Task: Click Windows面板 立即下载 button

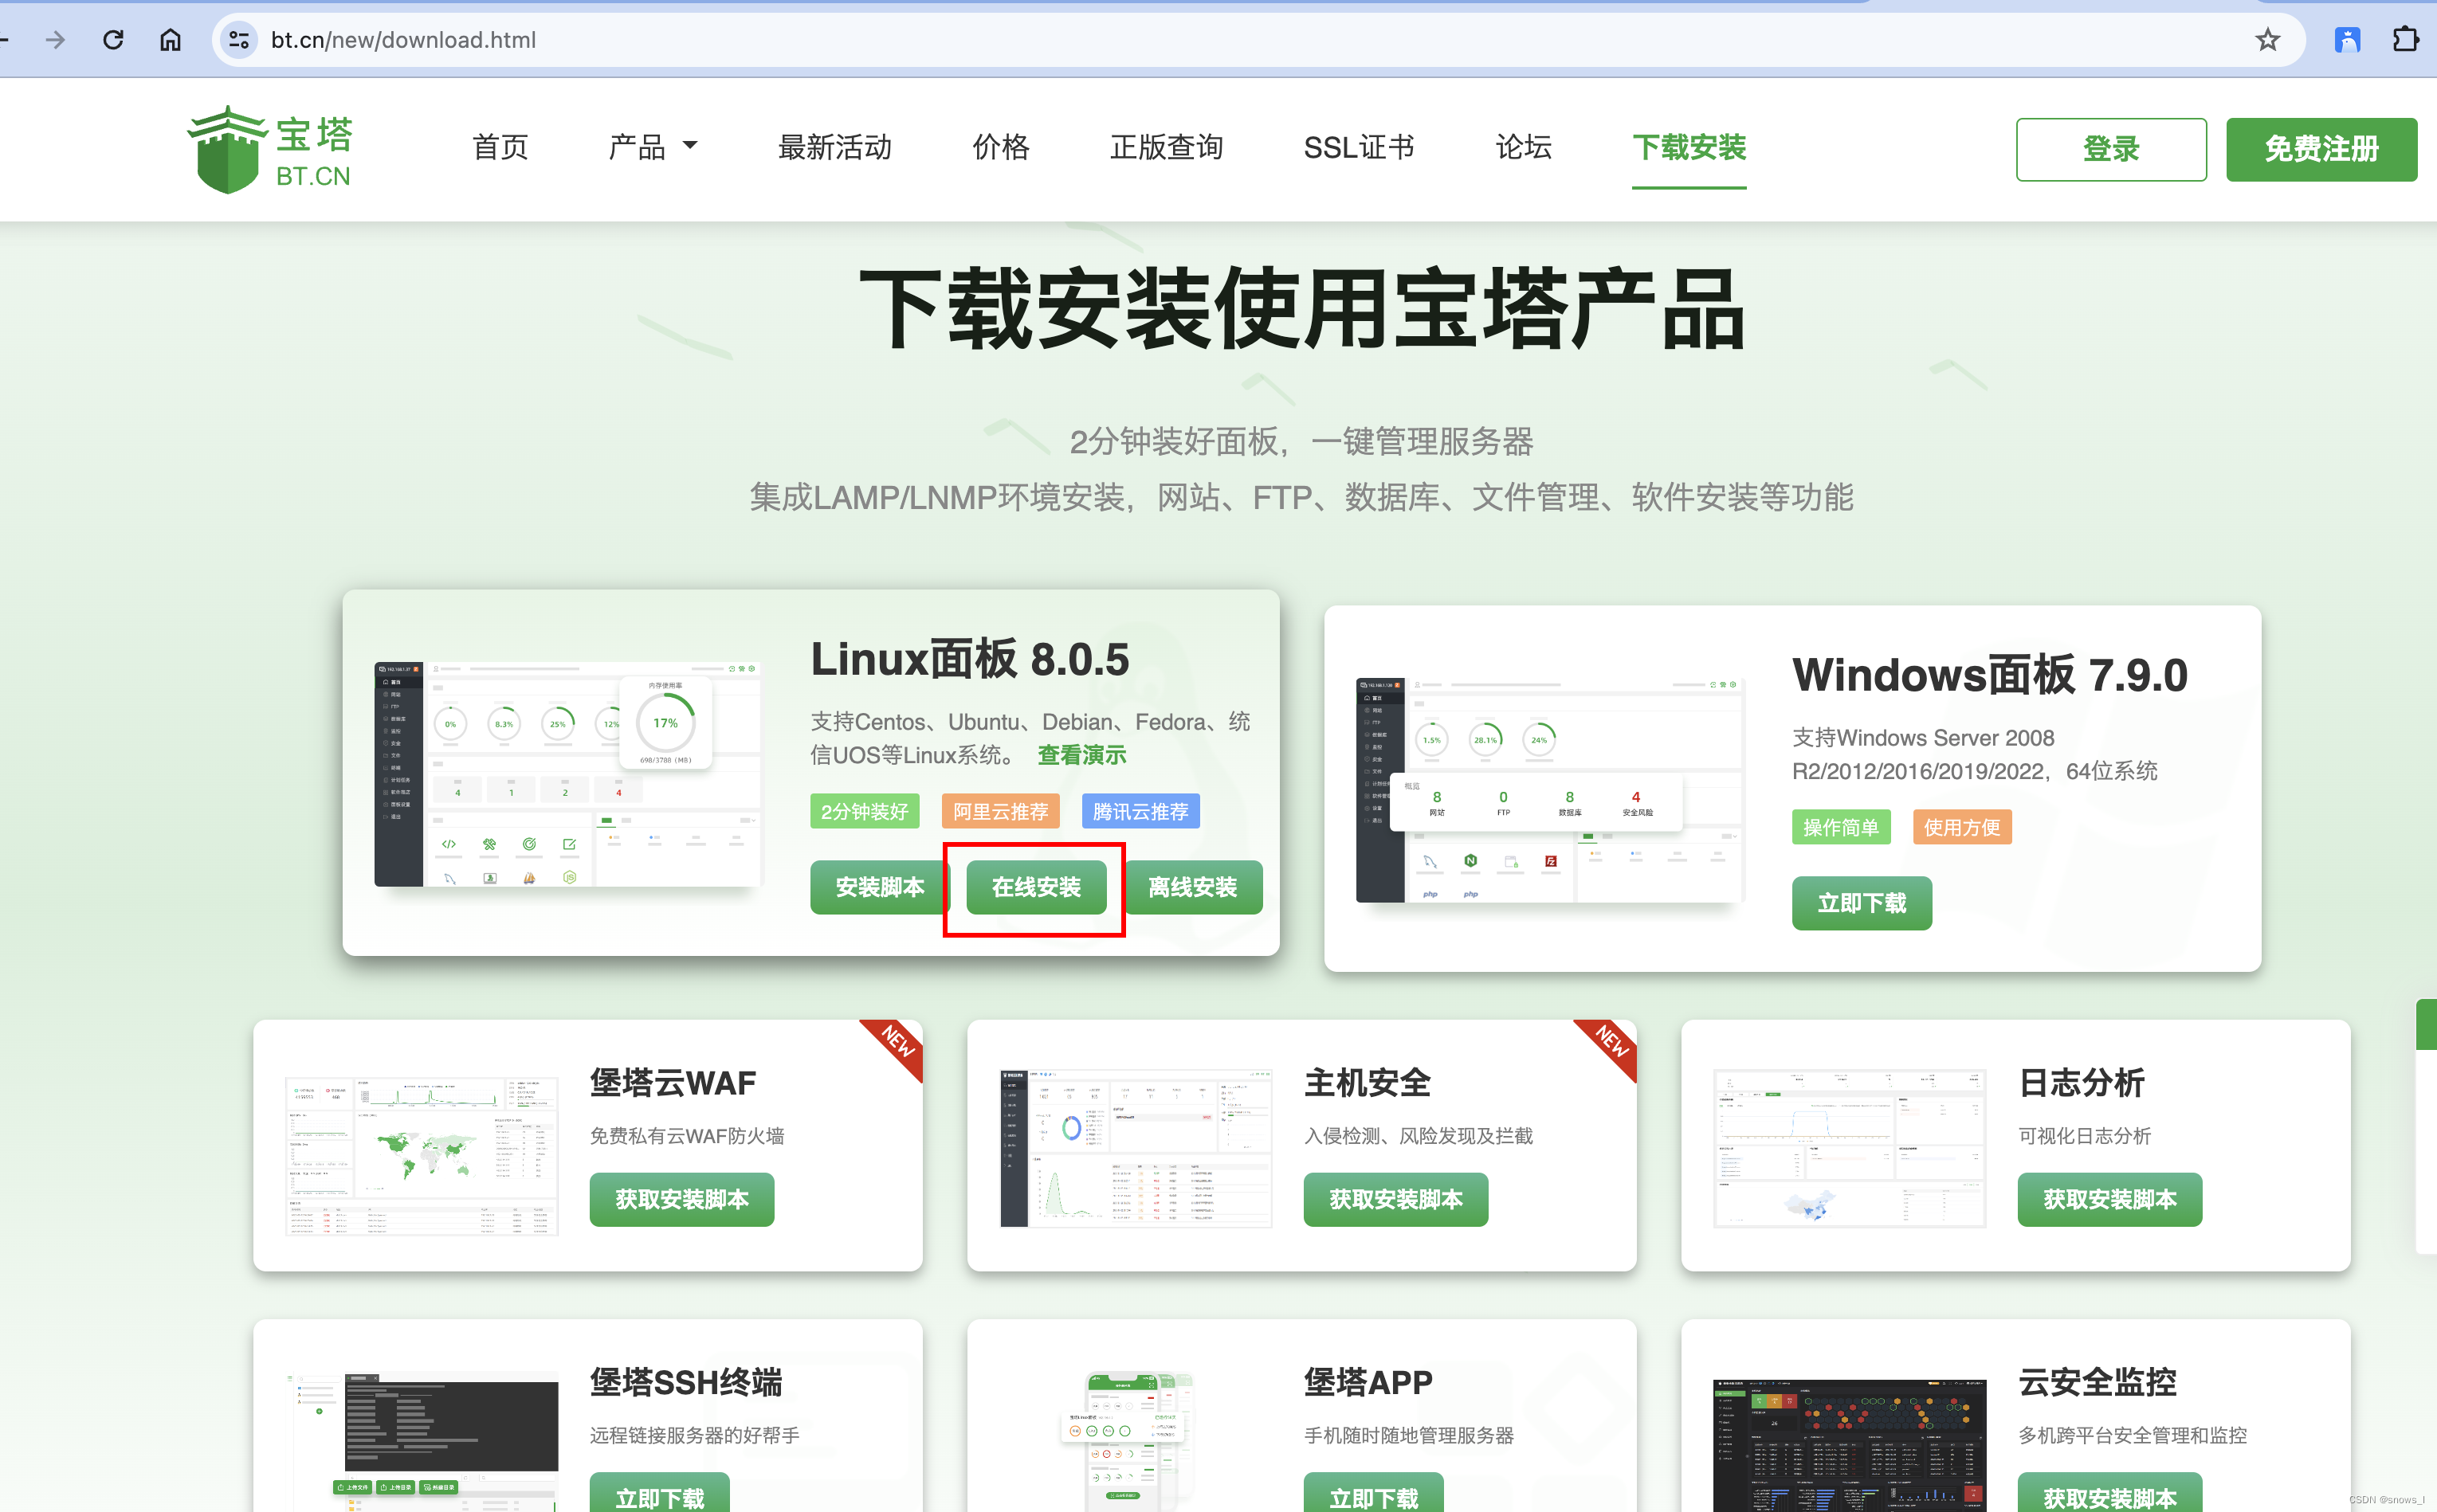Action: coord(1861,903)
